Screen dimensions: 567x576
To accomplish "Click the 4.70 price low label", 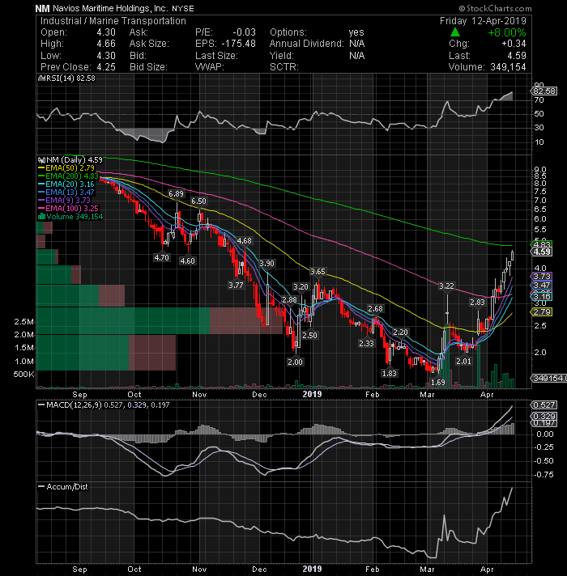I will (161, 257).
